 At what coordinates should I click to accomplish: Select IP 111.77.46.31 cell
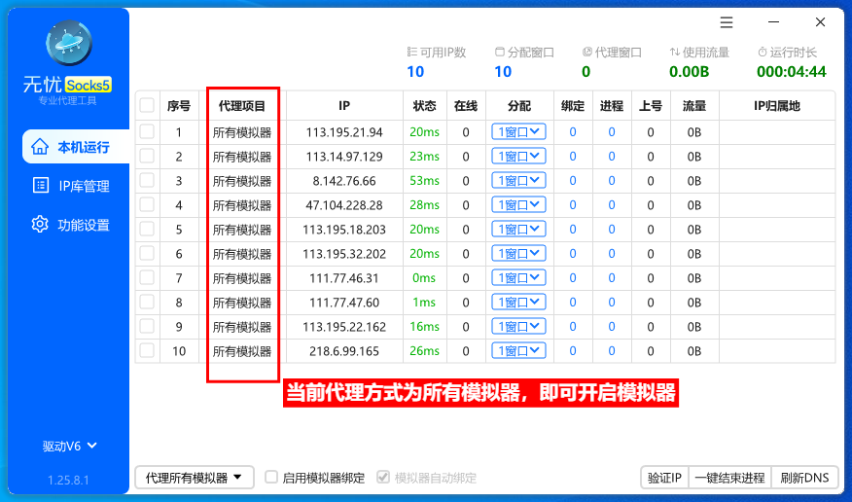click(x=344, y=278)
